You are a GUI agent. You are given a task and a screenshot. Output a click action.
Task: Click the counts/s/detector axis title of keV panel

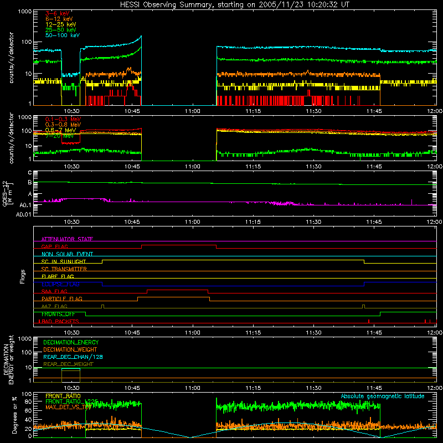click(x=11, y=58)
